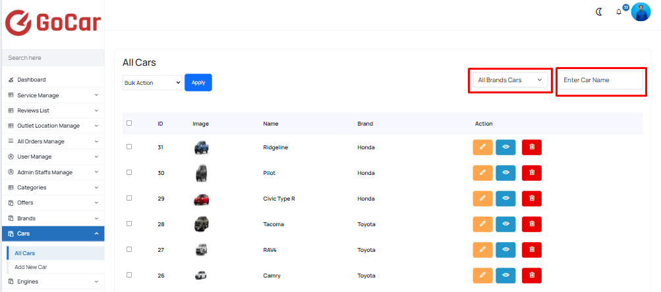Click the GoCar logo
Screen dimensions: 661x292
[x=53, y=22]
